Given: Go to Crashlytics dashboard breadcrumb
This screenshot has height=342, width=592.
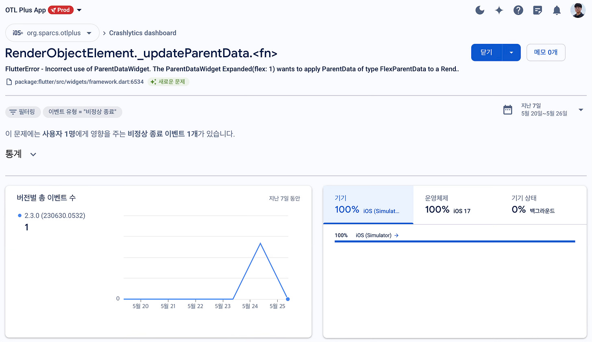Looking at the screenshot, I should [x=143, y=33].
